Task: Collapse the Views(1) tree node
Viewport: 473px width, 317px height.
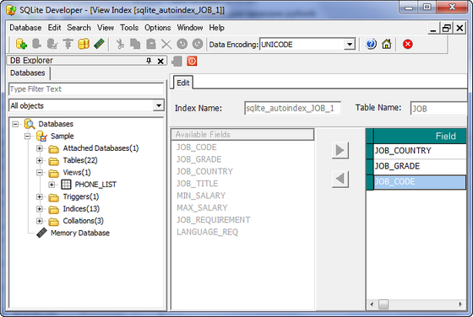Action: [x=40, y=173]
